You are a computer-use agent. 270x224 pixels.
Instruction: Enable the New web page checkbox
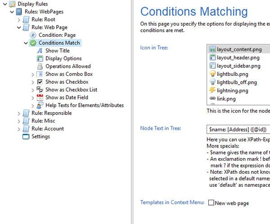coord(211,203)
